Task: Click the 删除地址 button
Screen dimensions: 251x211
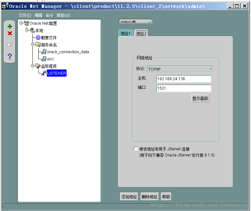Action: click(x=149, y=197)
